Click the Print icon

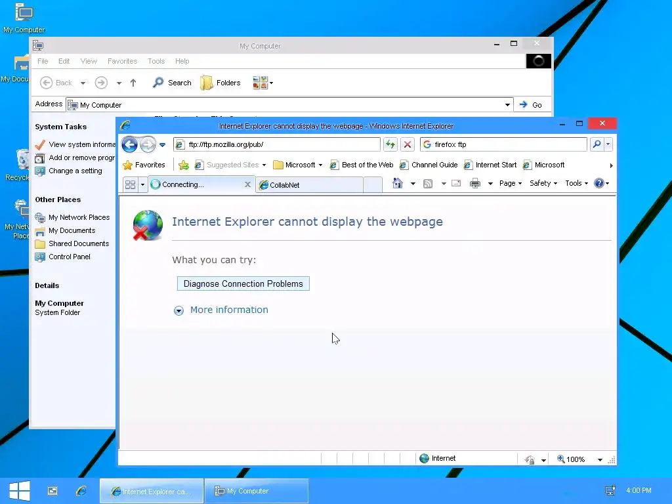pyautogui.click(x=475, y=184)
